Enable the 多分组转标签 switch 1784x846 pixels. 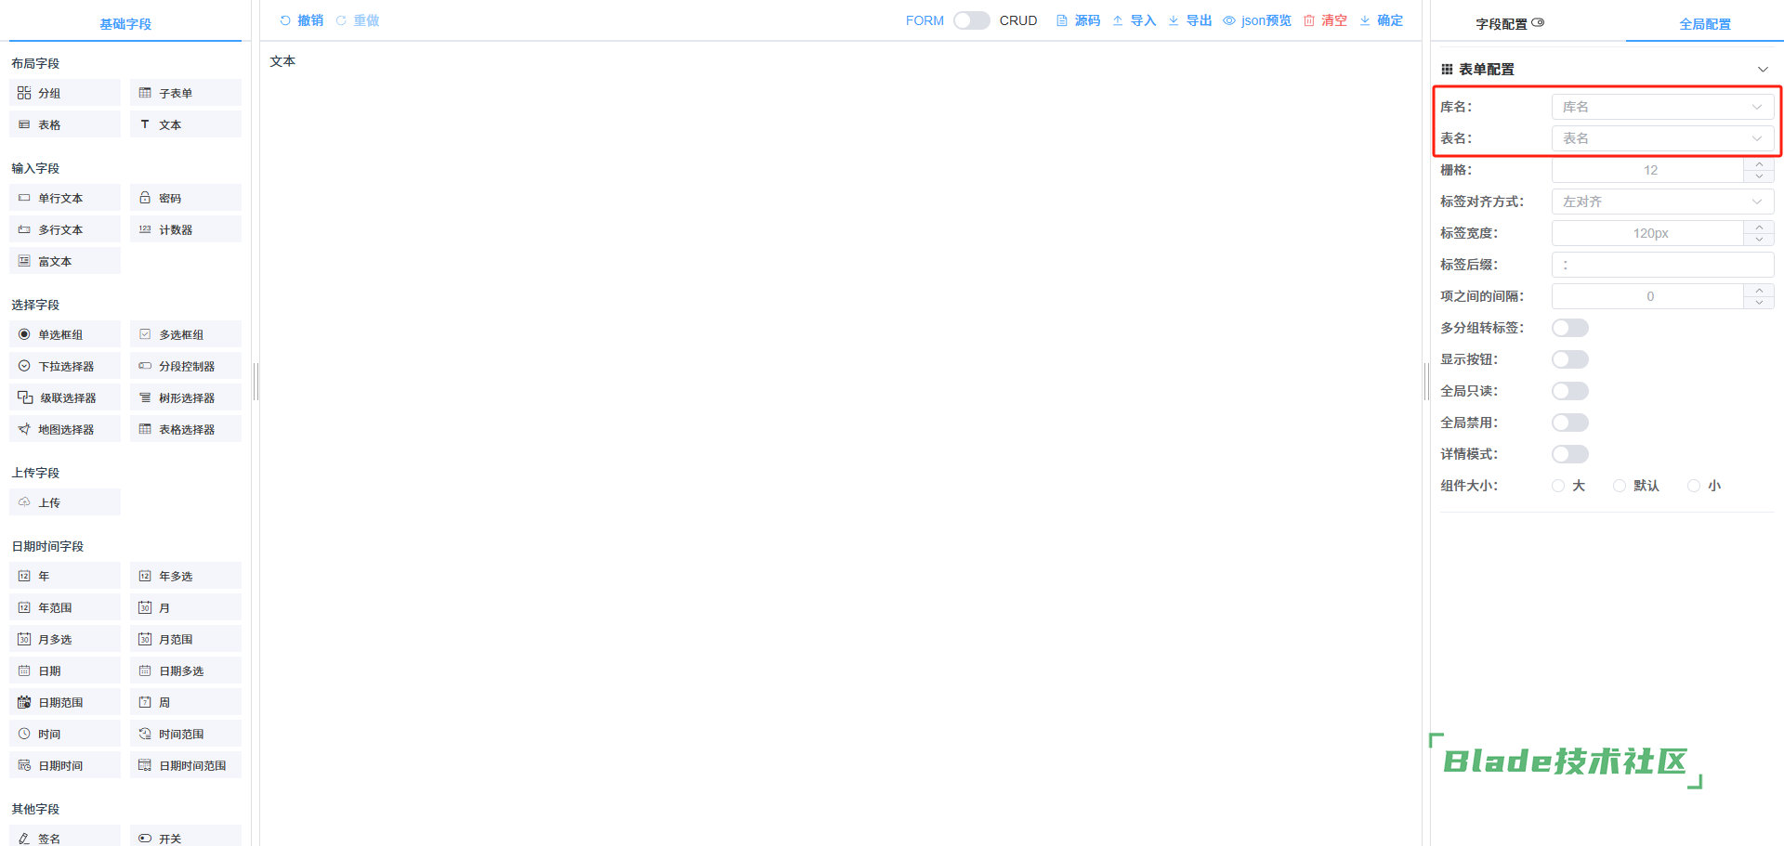tap(1570, 328)
